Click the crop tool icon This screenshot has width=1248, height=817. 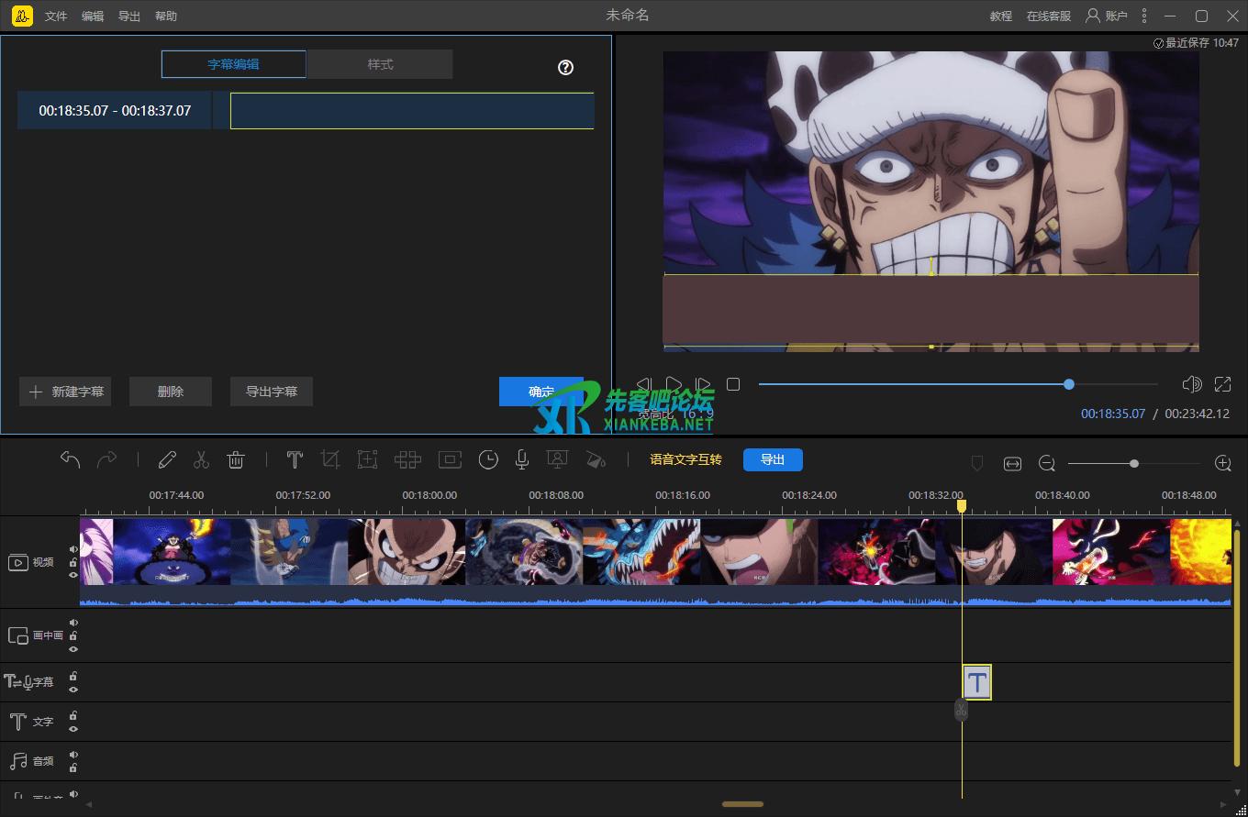coord(330,460)
